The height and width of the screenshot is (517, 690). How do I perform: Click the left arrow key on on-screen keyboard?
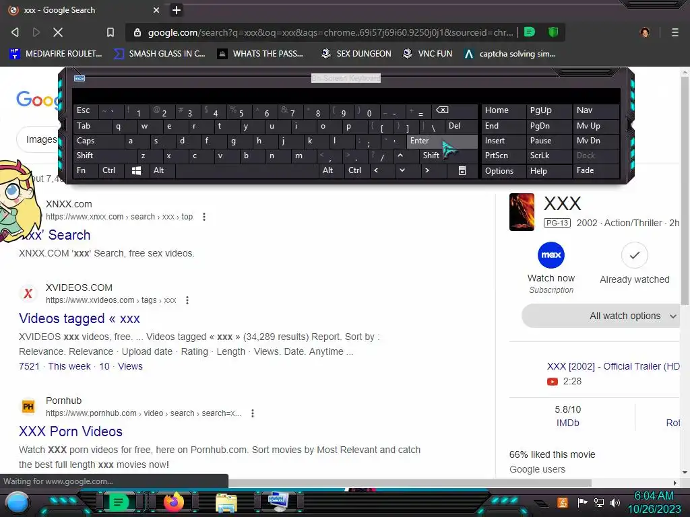click(376, 170)
